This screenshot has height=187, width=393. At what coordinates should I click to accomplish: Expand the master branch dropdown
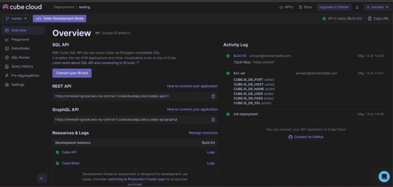17,18
